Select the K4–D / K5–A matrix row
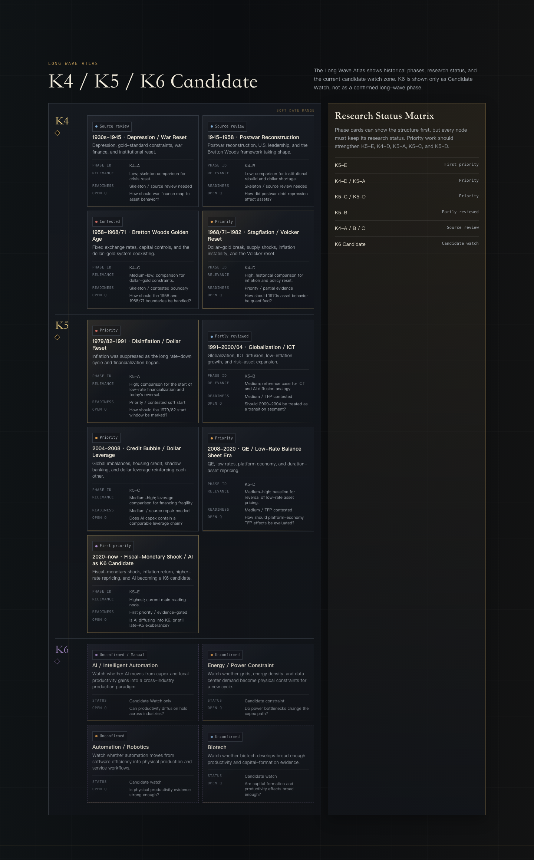534x860 pixels. [406, 181]
